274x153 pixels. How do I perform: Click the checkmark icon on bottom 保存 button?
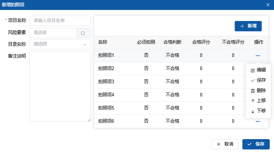tap(249, 144)
